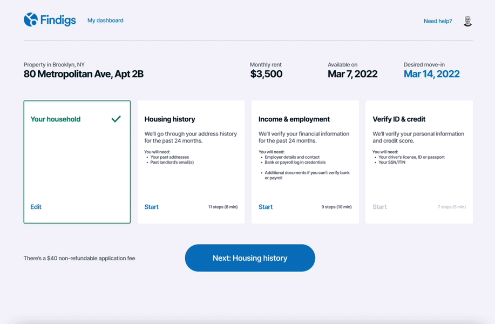This screenshot has width=495, height=324.
Task: Click the Mar 7, 2022 available date
Action: (352, 74)
